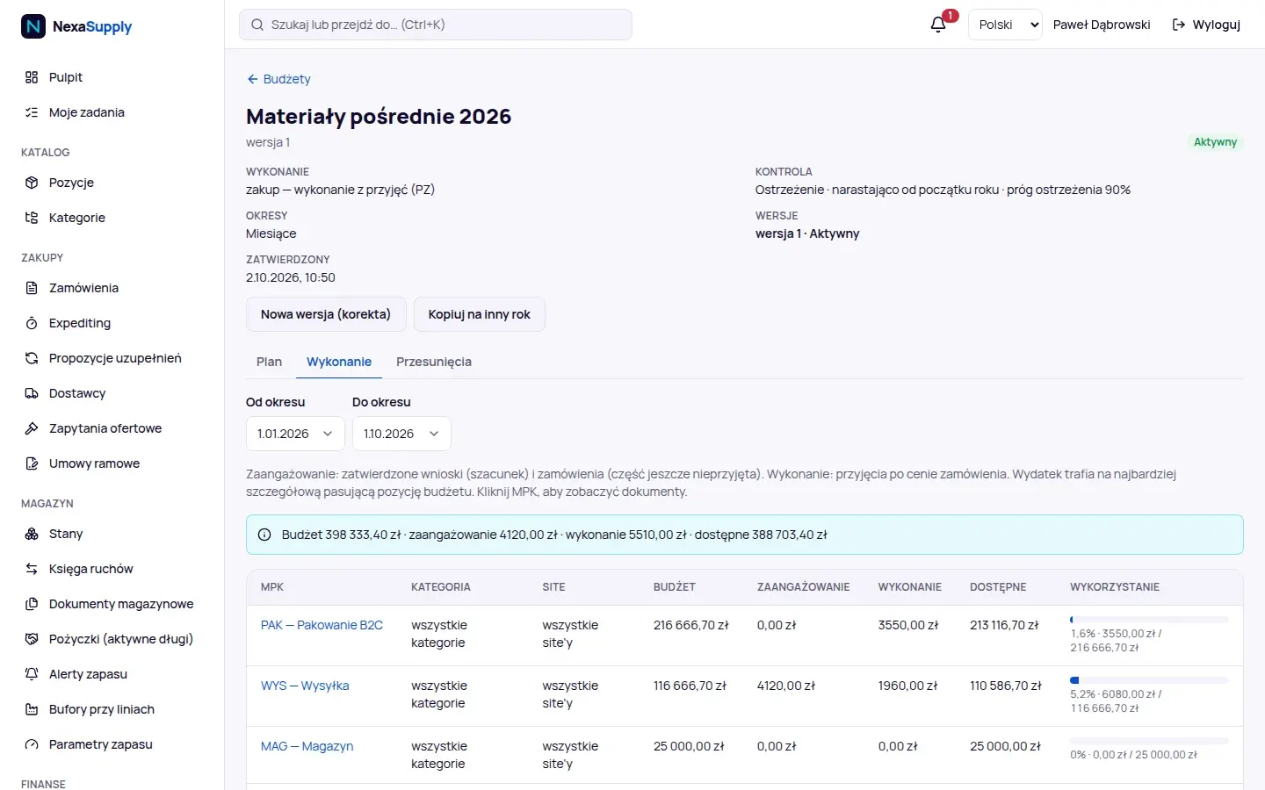The image size is (1265, 790).
Task: Open notifications bell with badge
Action: (938, 25)
